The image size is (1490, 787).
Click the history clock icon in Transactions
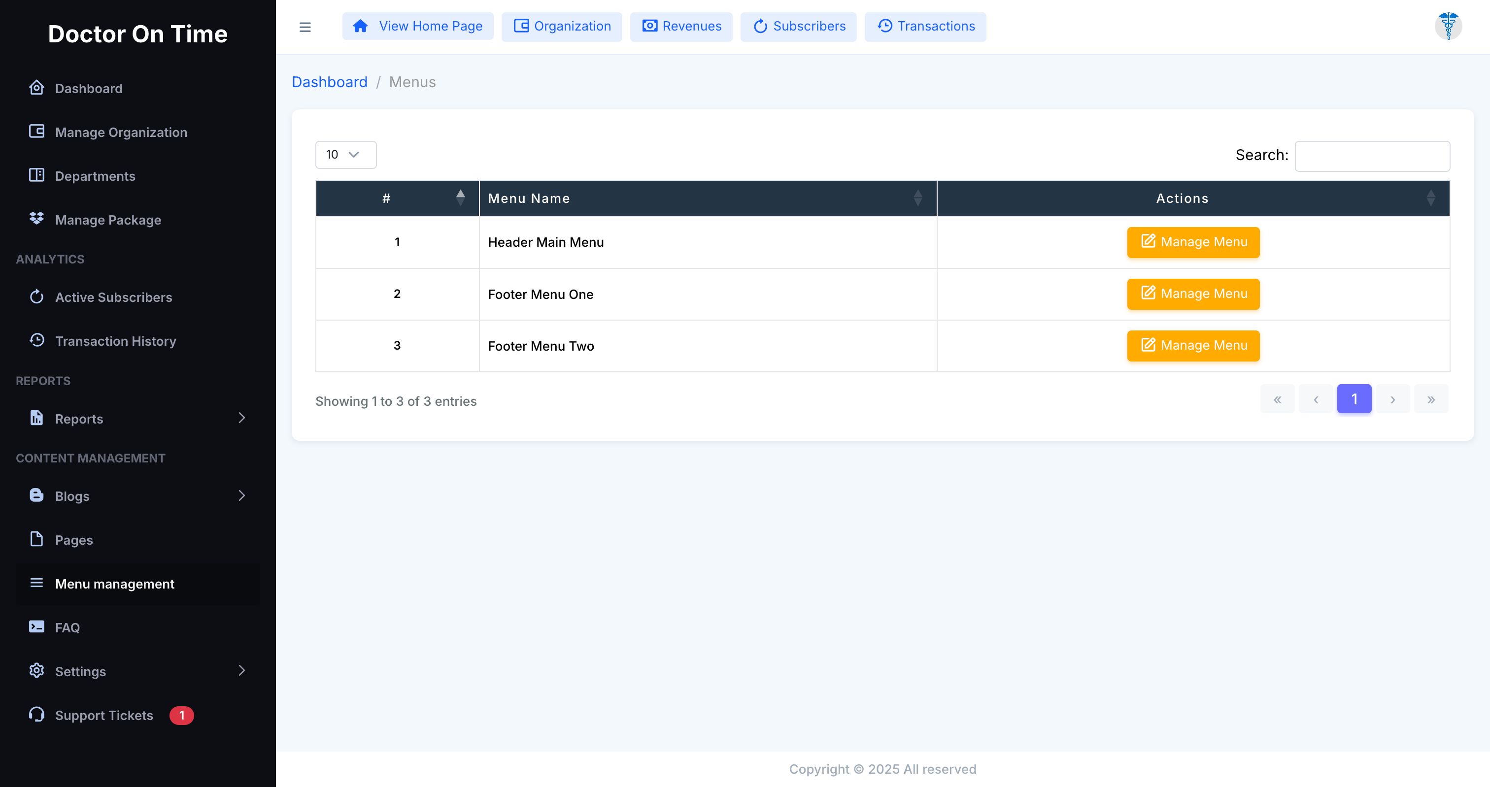885,26
